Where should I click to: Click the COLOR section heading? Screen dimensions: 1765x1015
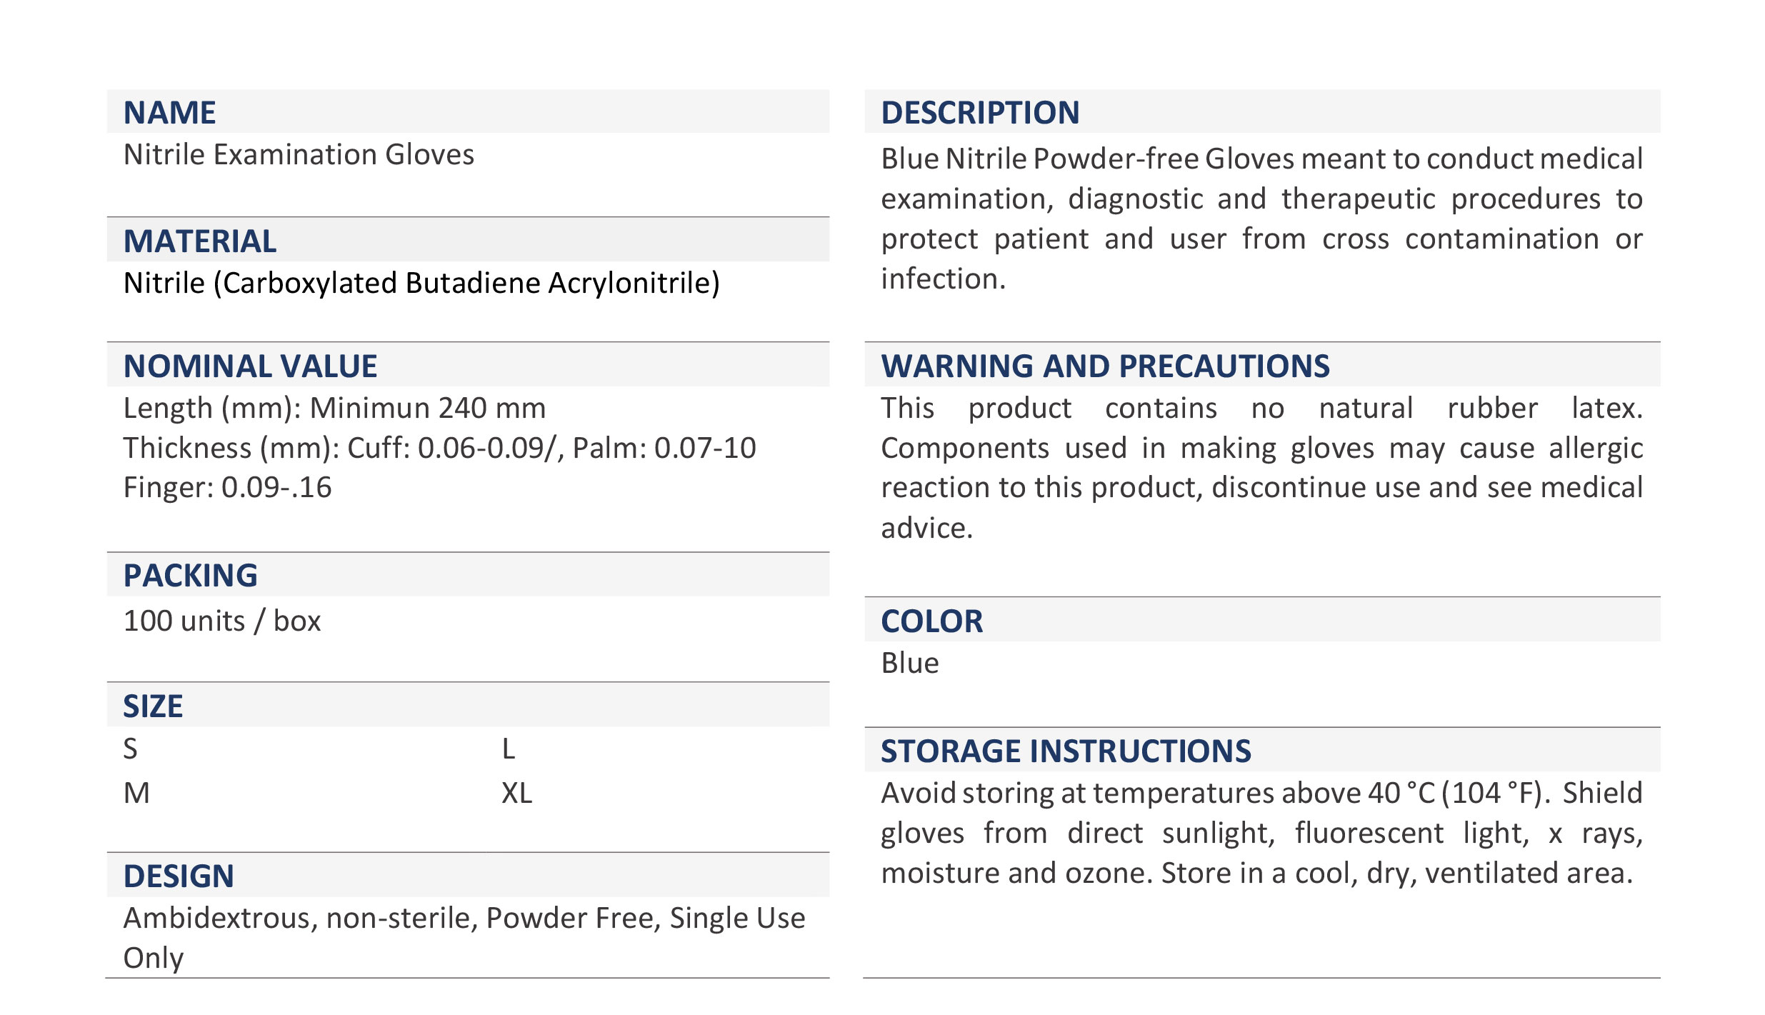[x=931, y=621]
